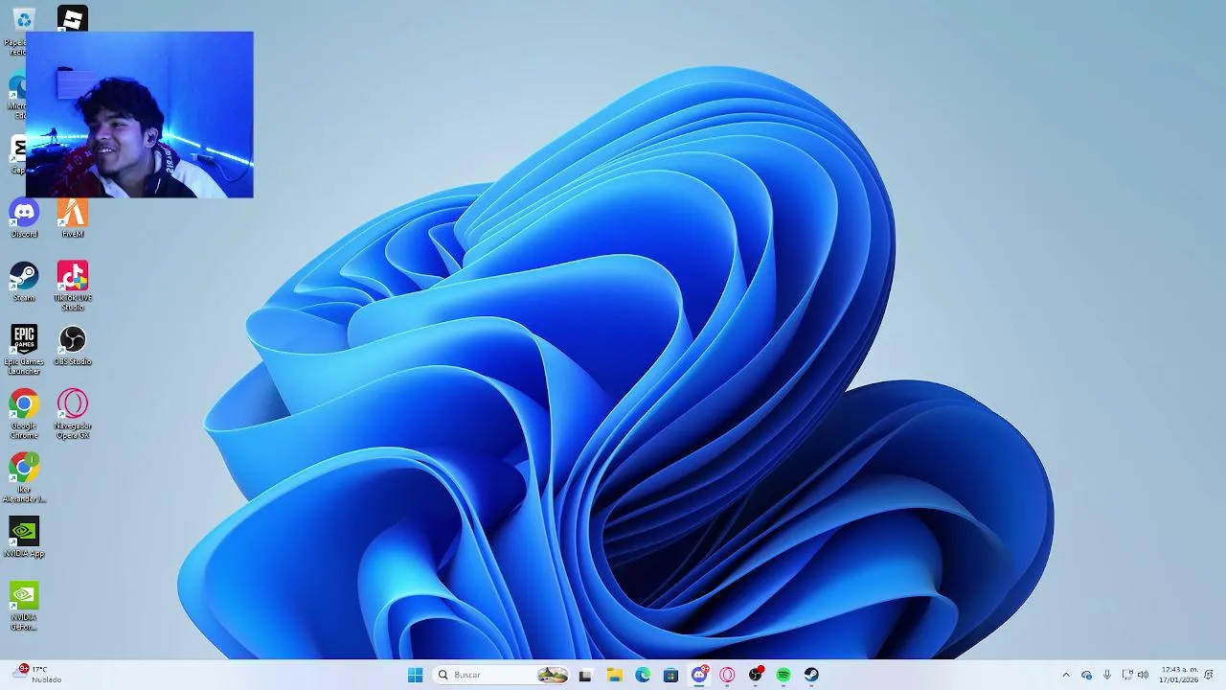Image resolution: width=1226 pixels, height=690 pixels.
Task: Select the Steam desktop shortcut
Action: pos(24,283)
